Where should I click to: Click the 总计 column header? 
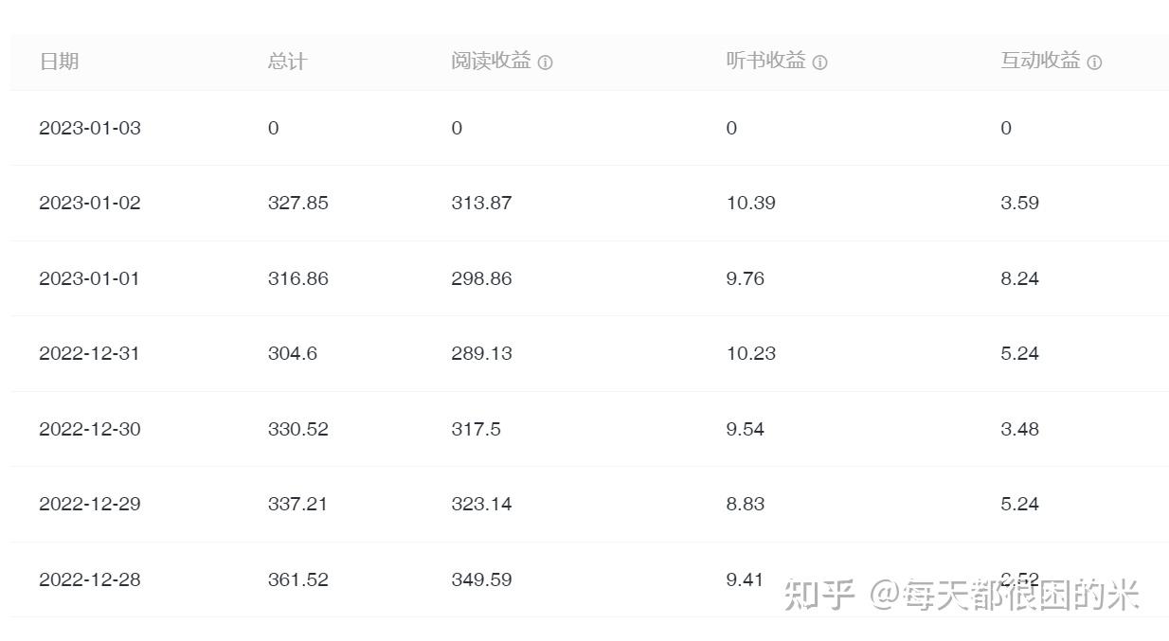click(x=287, y=62)
